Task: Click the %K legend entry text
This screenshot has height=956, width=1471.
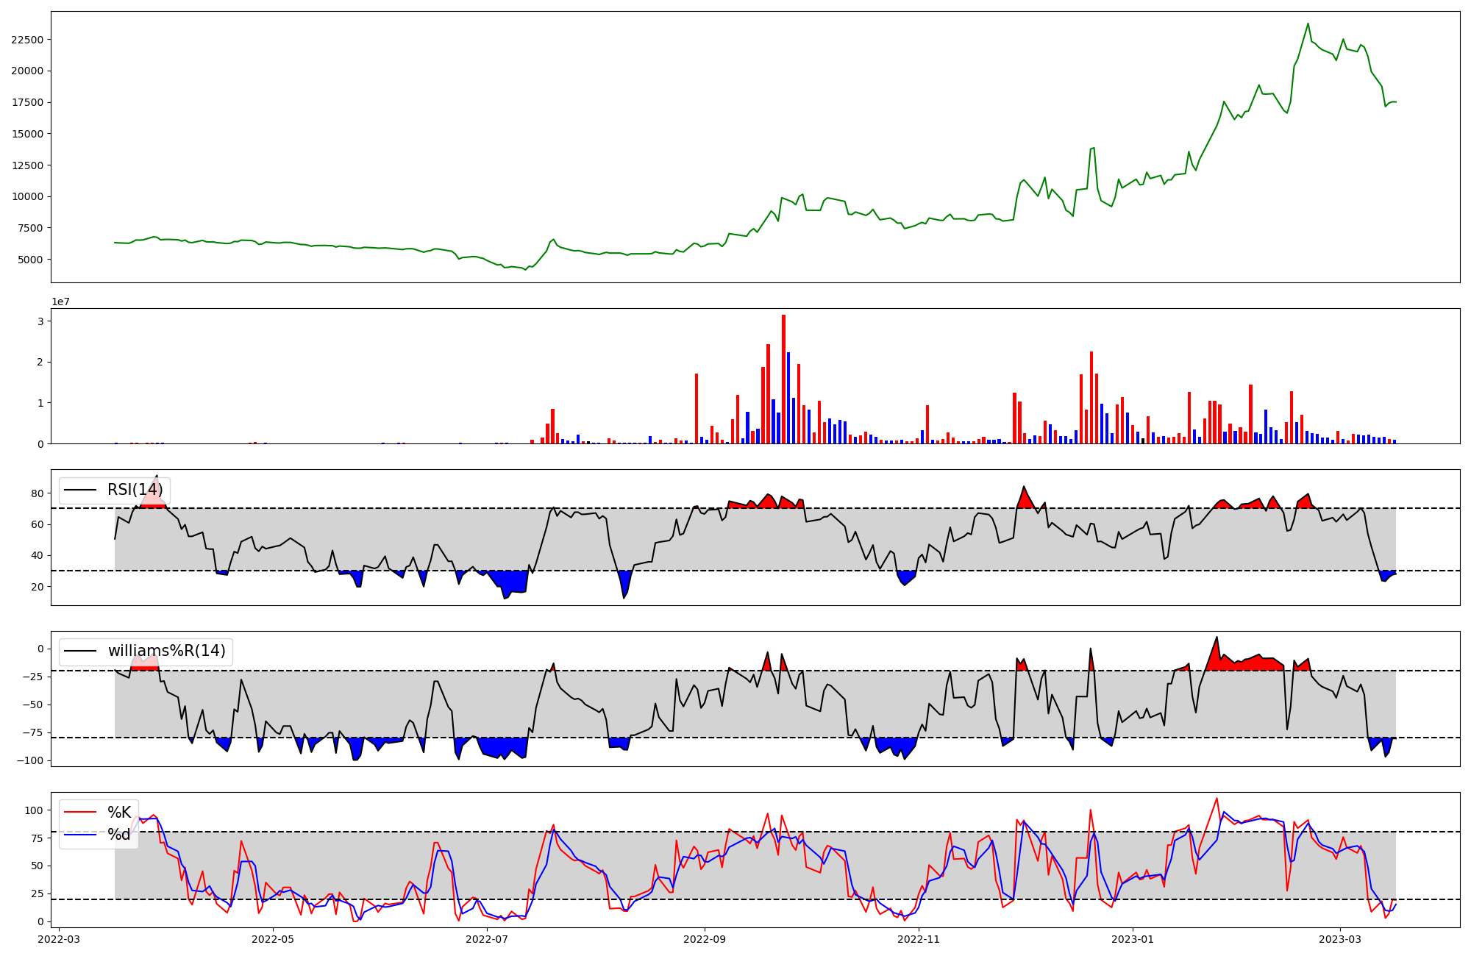Action: [x=119, y=813]
